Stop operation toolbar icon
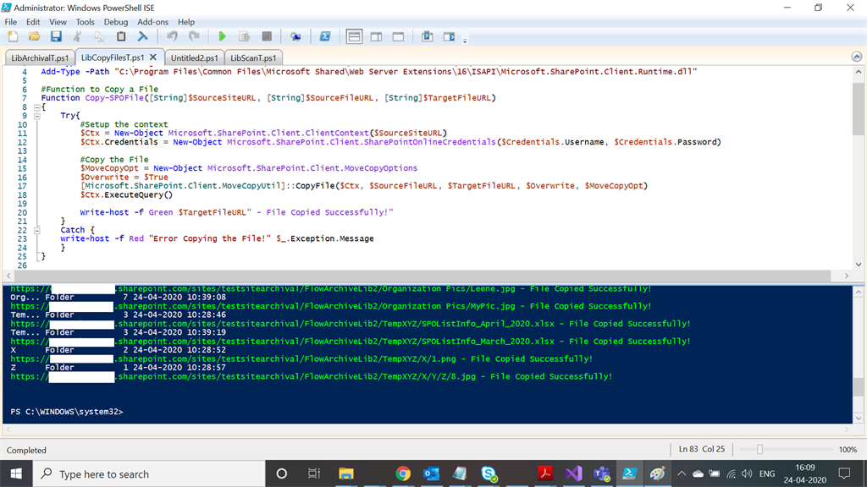 pos(267,36)
